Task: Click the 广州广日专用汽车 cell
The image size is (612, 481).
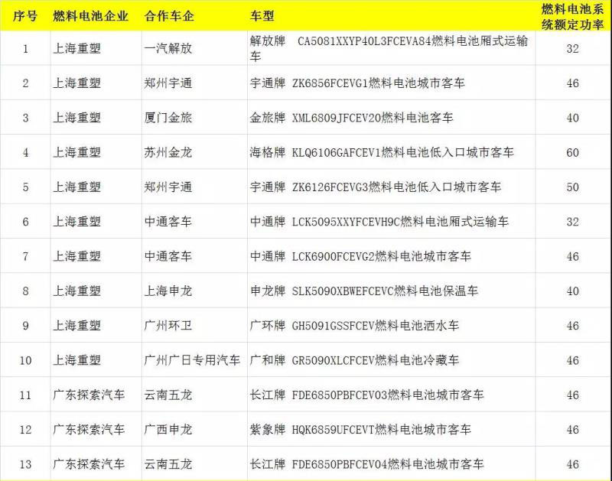Action: coord(191,359)
